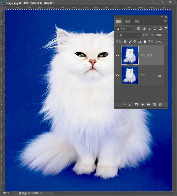Hide the 背景 layer

pyautogui.click(x=118, y=75)
